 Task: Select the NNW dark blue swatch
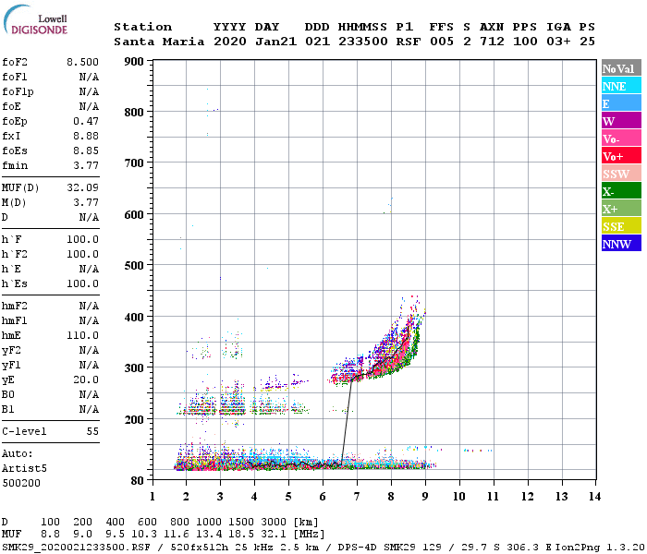point(621,244)
